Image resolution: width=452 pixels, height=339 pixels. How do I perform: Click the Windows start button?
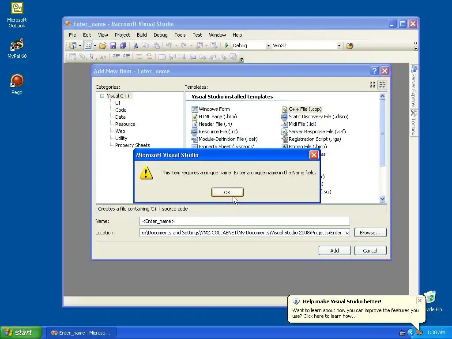(21, 332)
